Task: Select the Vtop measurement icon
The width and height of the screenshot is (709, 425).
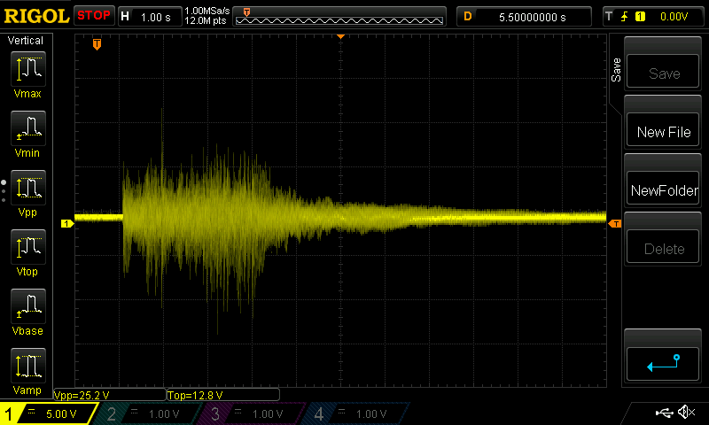Action: (x=28, y=247)
